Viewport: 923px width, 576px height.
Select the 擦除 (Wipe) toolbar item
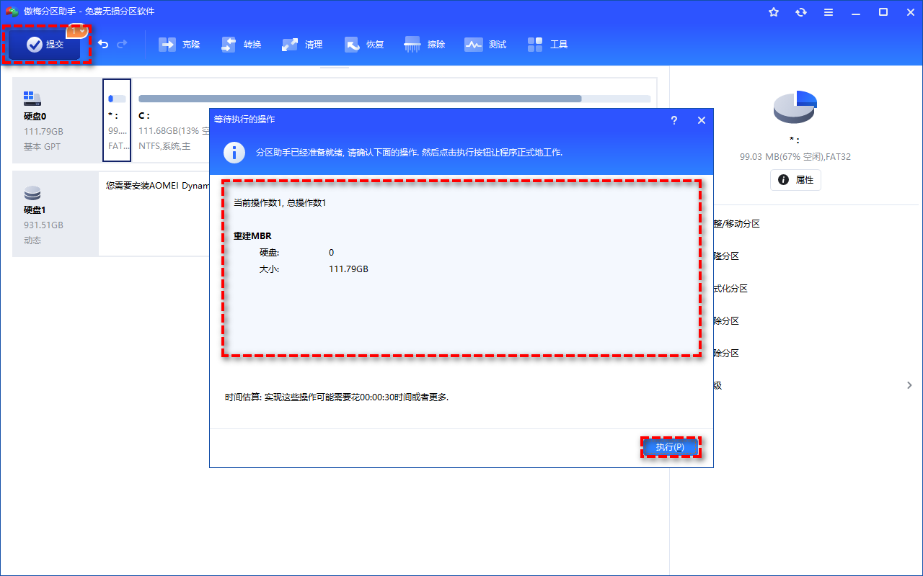pyautogui.click(x=425, y=45)
